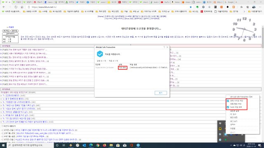Viewport: 264px width, 148px height.
Task: Click the Windows taskbar search box
Action: [x=30, y=145]
